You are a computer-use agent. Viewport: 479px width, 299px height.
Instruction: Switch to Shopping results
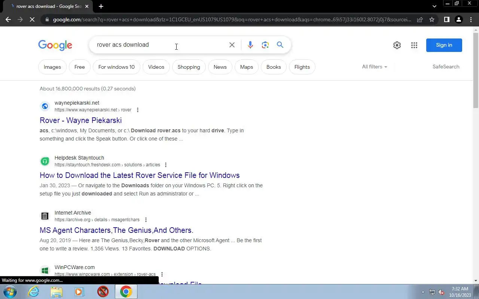coord(189,67)
